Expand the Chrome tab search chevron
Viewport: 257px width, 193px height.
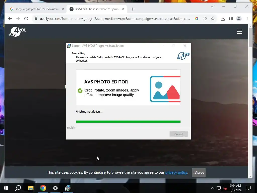tap(212, 6)
